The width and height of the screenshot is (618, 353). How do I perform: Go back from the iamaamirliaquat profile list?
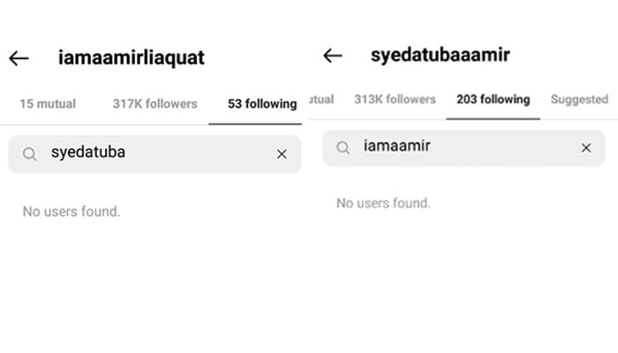coord(19,58)
